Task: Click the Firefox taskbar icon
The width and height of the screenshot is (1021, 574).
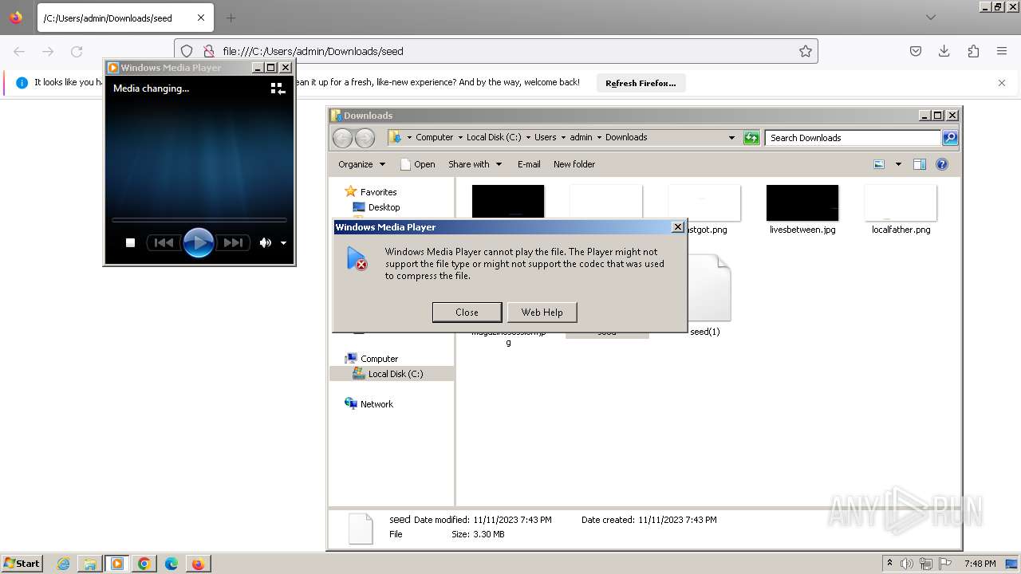Action: click(x=199, y=564)
